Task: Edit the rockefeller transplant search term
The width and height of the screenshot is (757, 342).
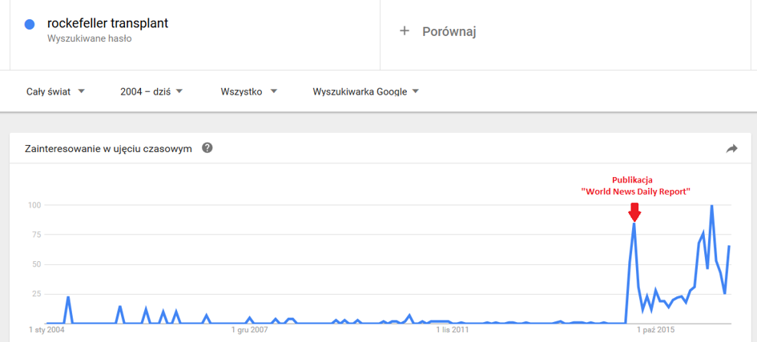Action: [x=107, y=23]
